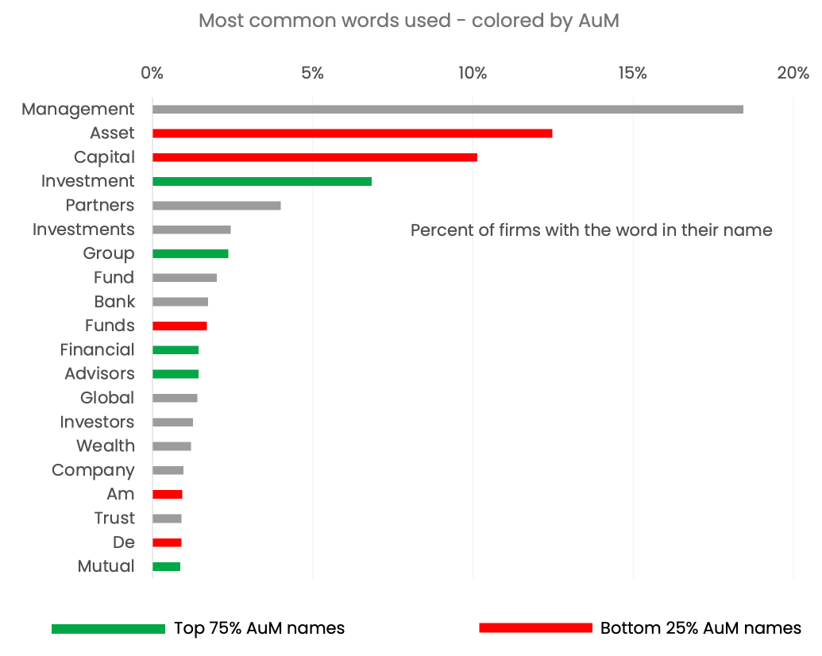822x656 pixels.
Task: Select the green Investment bar
Action: click(x=262, y=181)
